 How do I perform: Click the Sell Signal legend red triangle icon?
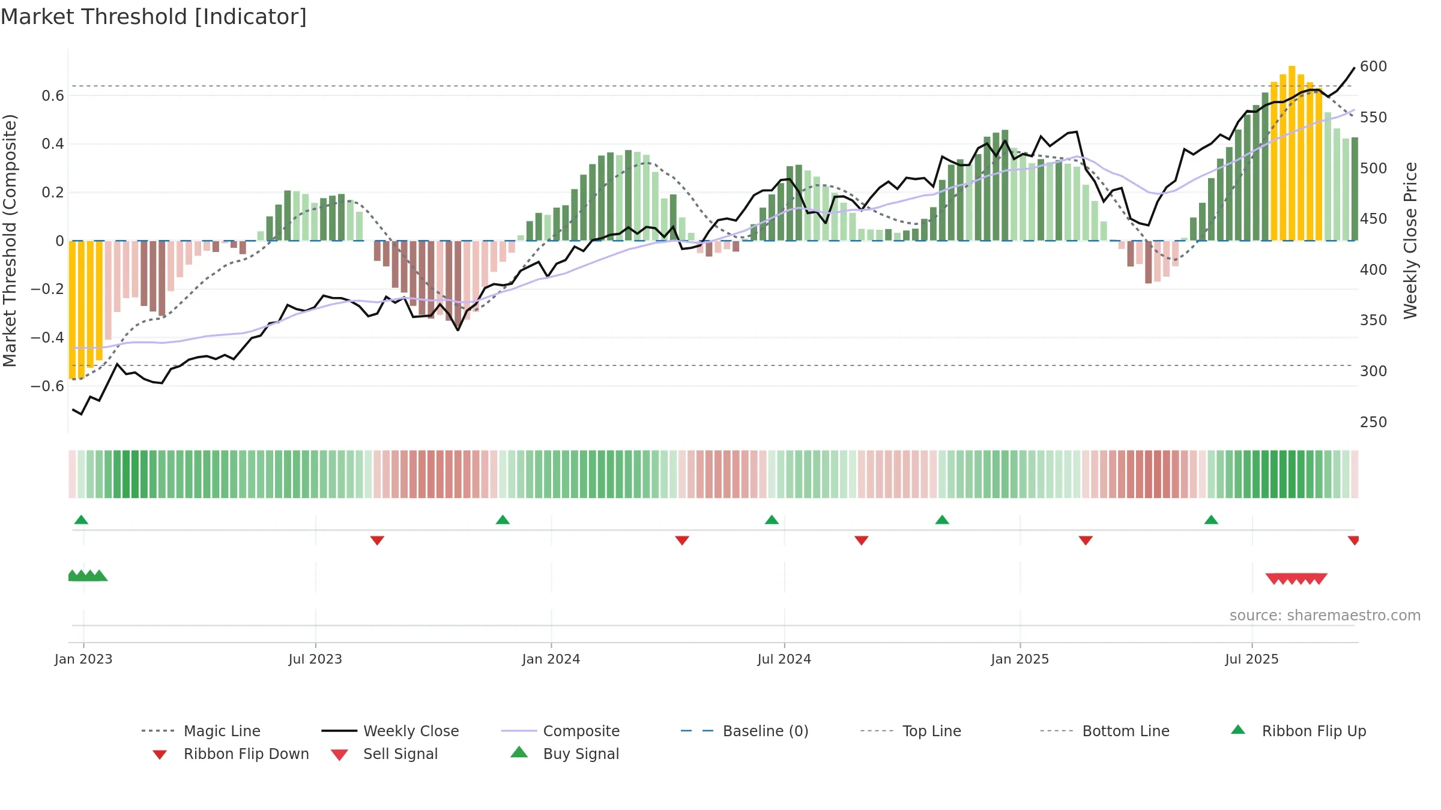[x=339, y=755]
